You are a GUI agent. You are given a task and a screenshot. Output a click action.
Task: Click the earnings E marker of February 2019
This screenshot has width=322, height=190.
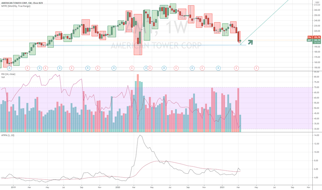click(27, 68)
